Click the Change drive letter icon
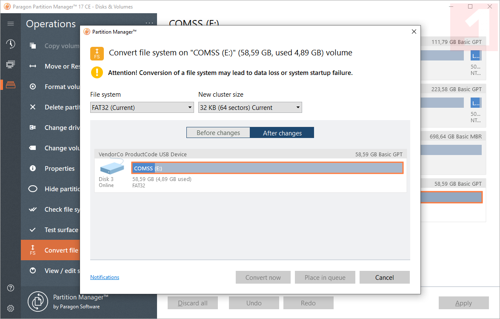500x319 pixels. coord(33,127)
